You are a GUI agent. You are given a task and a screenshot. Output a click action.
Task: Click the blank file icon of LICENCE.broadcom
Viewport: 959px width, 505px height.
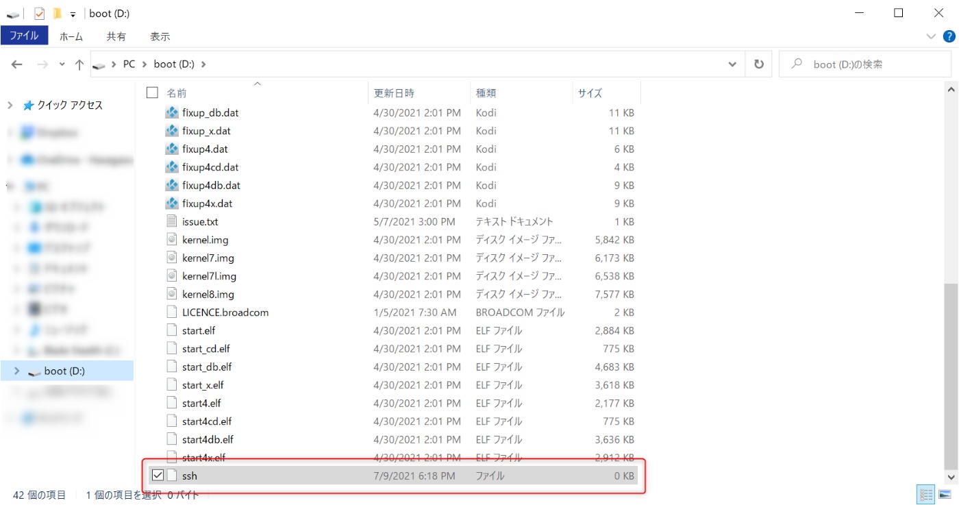[172, 312]
